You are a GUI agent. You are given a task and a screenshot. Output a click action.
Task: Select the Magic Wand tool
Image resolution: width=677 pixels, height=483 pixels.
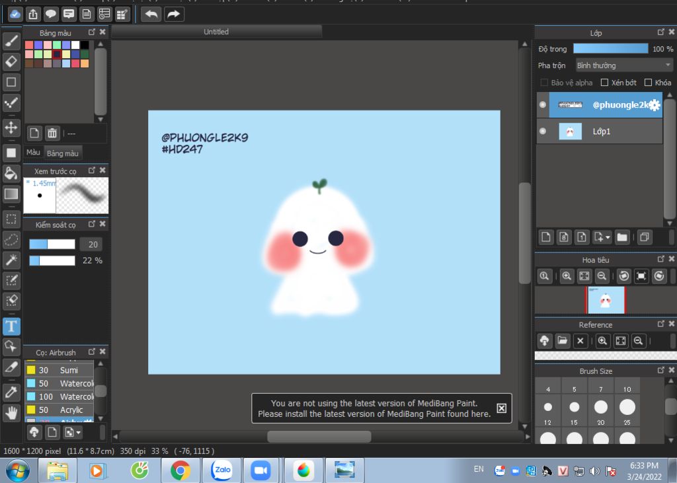11,260
